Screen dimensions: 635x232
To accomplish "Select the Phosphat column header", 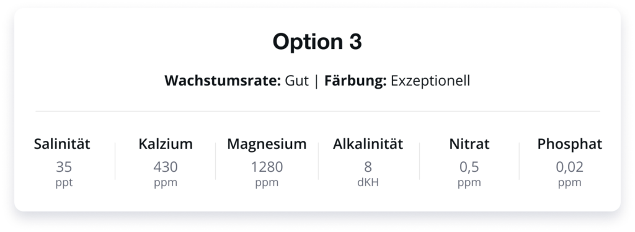I will (570, 144).
